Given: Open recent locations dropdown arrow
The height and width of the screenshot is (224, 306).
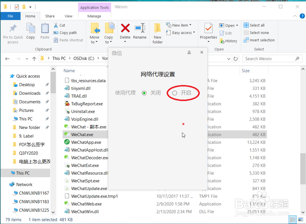Looking at the screenshot, I should pos(27,59).
